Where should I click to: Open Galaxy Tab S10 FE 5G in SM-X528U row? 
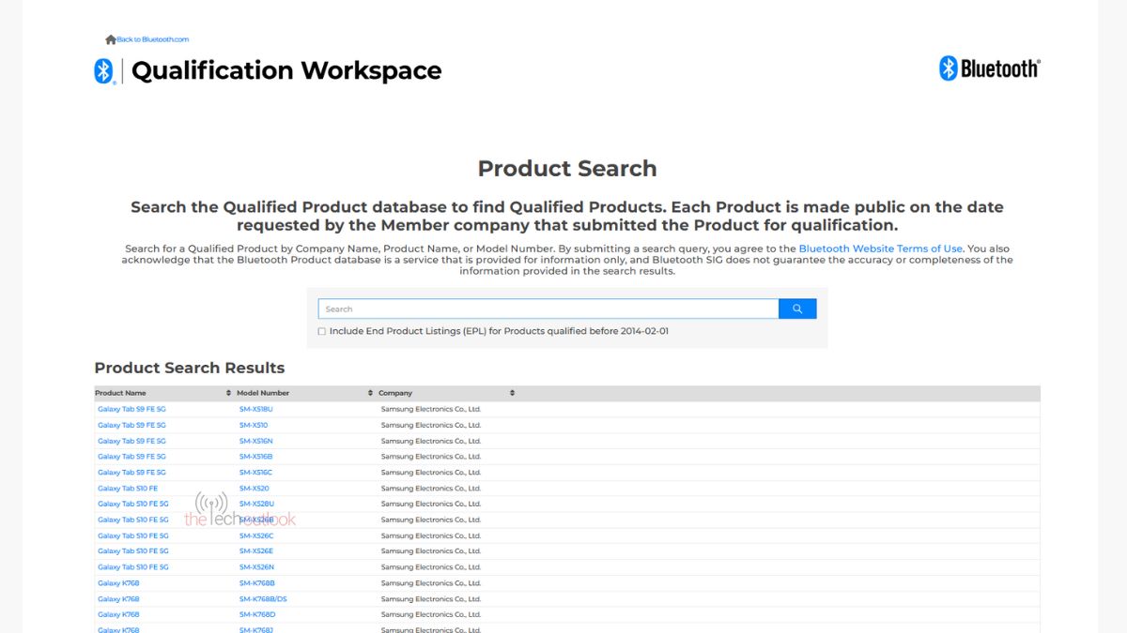[x=133, y=504]
